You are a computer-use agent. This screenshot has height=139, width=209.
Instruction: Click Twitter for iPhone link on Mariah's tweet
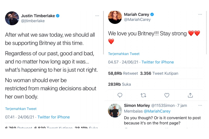157,62
